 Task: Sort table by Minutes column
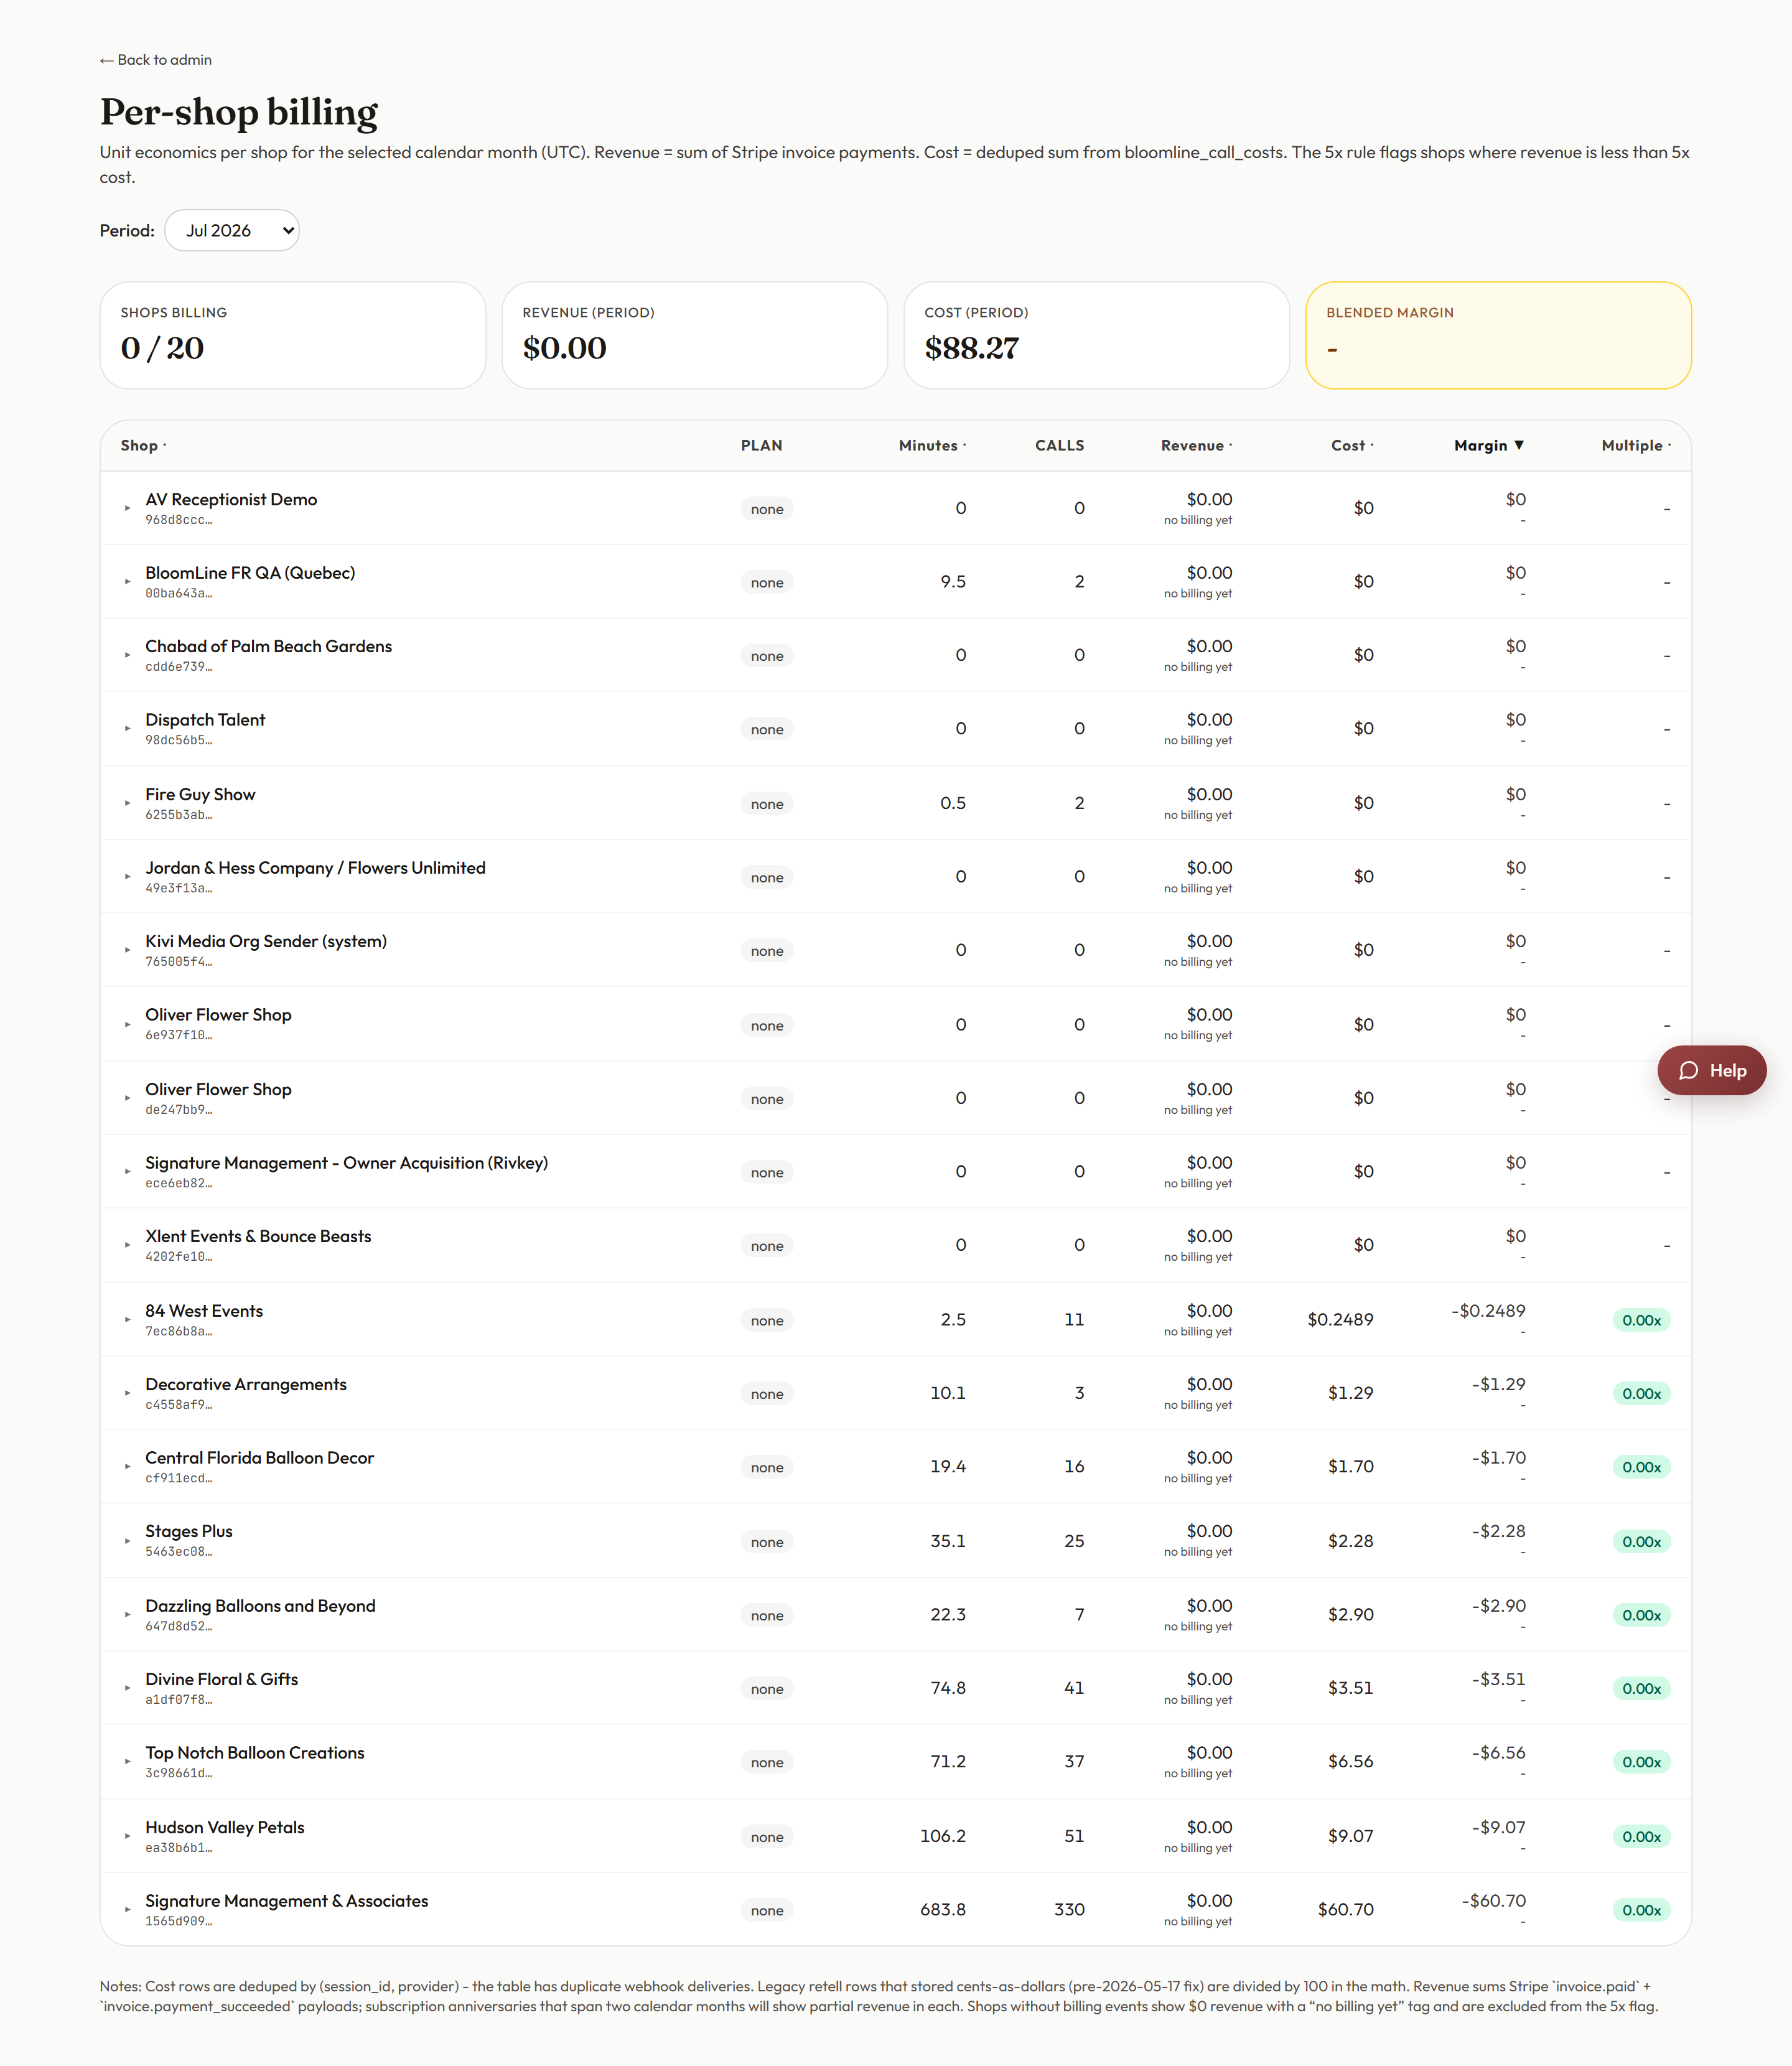(932, 446)
